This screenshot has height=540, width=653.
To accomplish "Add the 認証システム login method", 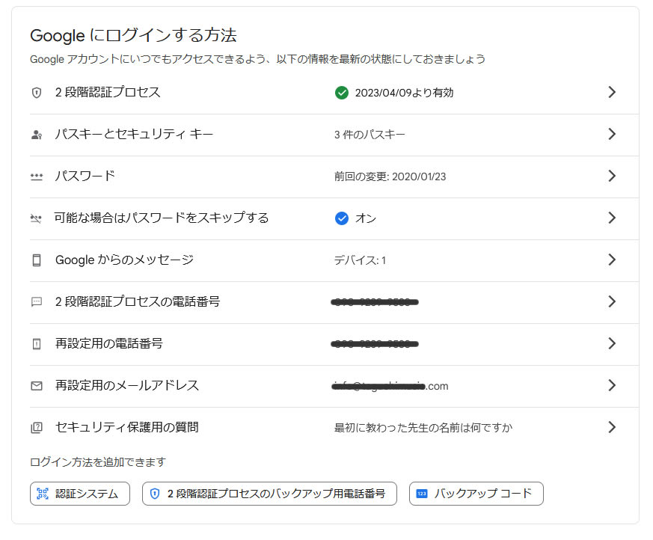I will click(80, 494).
